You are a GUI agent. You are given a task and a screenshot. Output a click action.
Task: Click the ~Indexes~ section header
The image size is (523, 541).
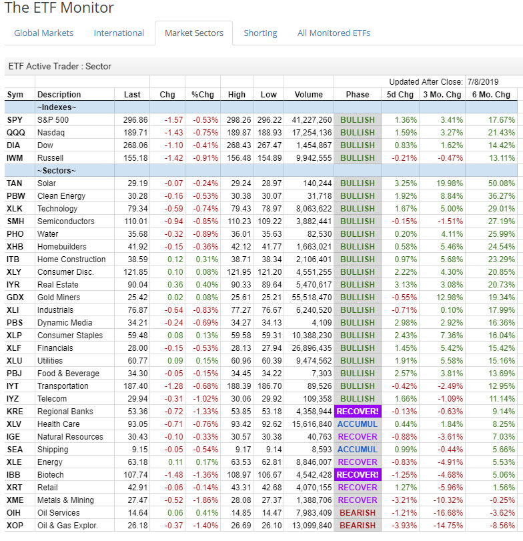57,107
